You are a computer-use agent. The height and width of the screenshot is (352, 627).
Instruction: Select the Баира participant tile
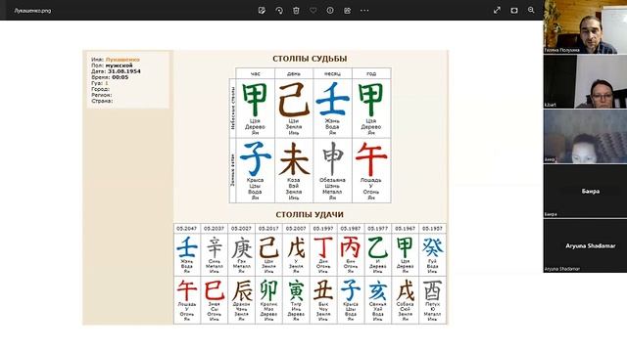coord(585,192)
